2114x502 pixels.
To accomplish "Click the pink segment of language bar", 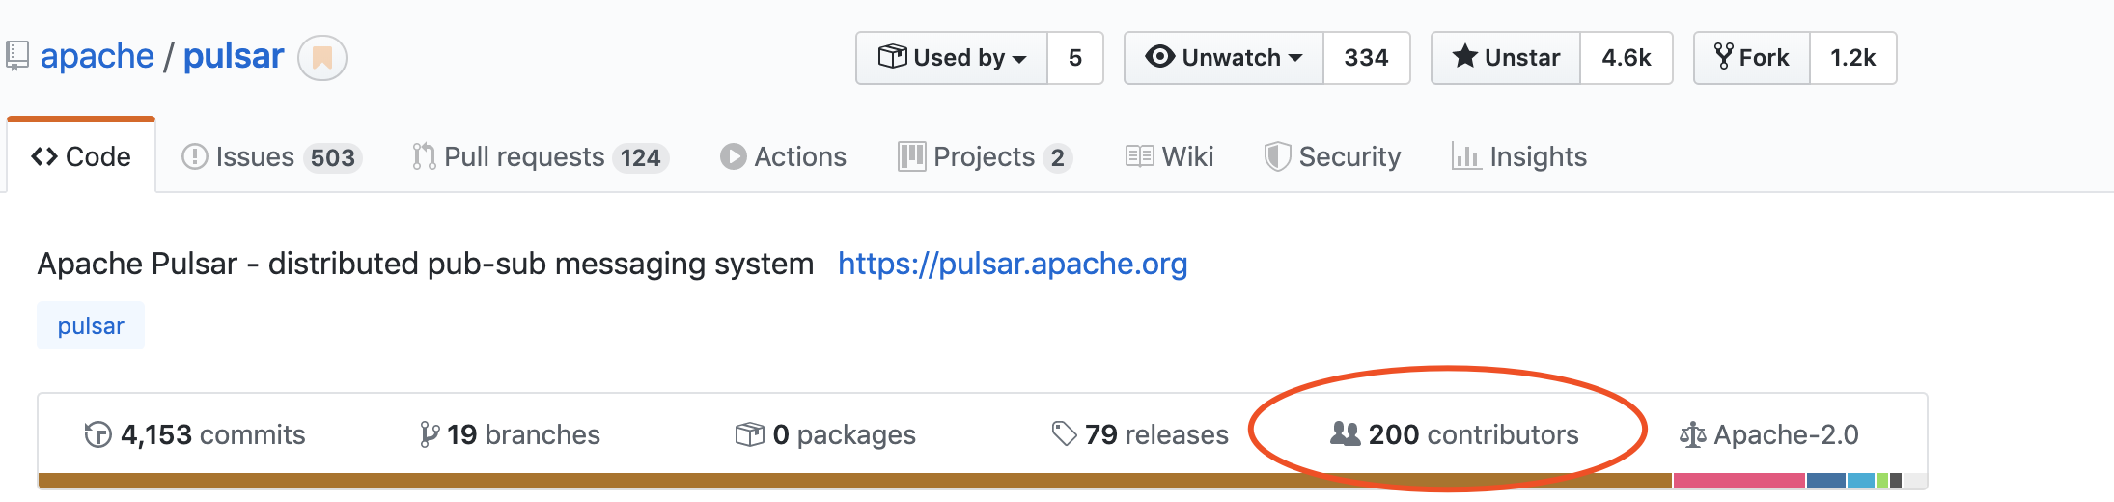I will pos(1738,481).
